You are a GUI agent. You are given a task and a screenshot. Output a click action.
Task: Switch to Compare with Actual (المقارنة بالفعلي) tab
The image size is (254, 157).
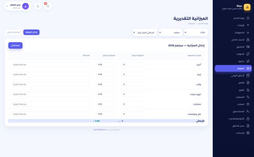coord(13,32)
